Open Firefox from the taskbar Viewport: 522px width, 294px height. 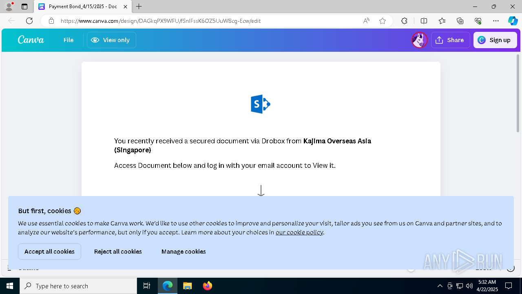[x=207, y=286]
